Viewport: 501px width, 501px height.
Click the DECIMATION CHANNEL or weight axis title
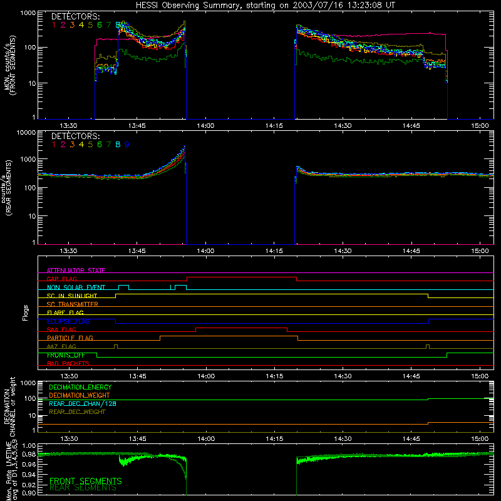tap(9, 406)
